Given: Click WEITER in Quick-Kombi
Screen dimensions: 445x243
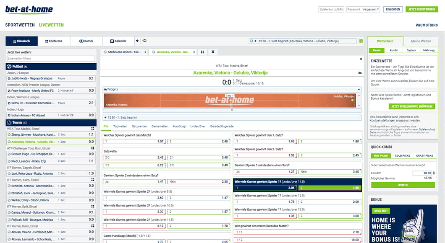Looking at the screenshot, I should (x=403, y=185).
